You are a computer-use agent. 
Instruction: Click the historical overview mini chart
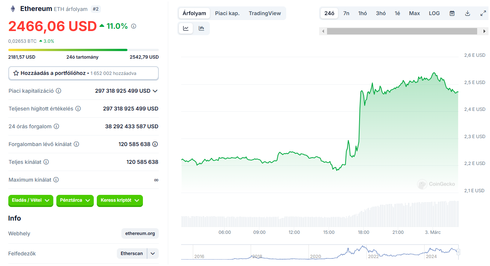coord(320,252)
